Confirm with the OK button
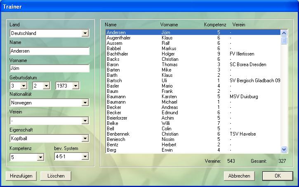This screenshot has width=299, height=187. pos(278,176)
